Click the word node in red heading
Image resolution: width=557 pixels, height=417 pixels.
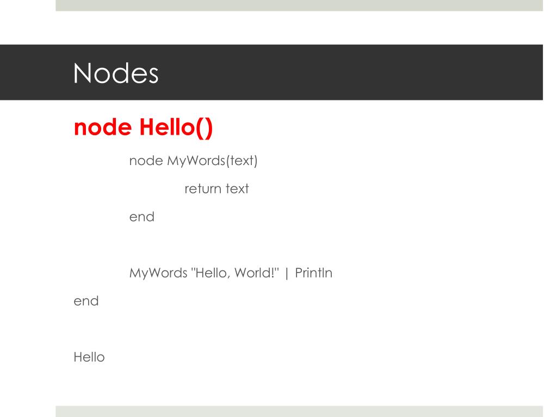[x=103, y=128]
